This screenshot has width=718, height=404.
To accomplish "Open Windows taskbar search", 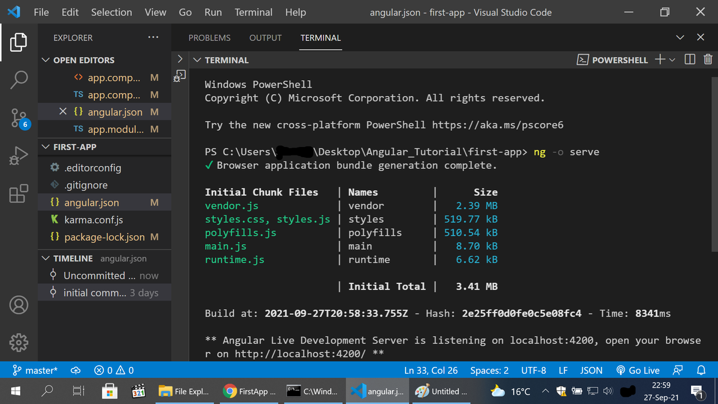I will [48, 391].
